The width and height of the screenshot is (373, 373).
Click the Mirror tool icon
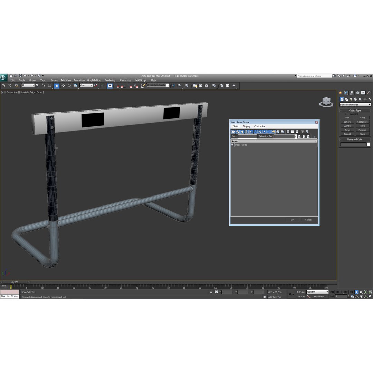(x=173, y=85)
